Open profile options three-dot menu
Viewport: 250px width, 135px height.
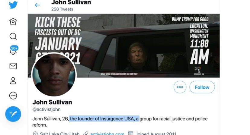[x=180, y=87]
